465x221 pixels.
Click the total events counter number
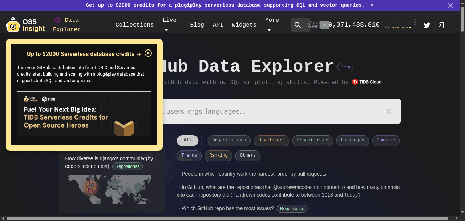[x=354, y=25]
